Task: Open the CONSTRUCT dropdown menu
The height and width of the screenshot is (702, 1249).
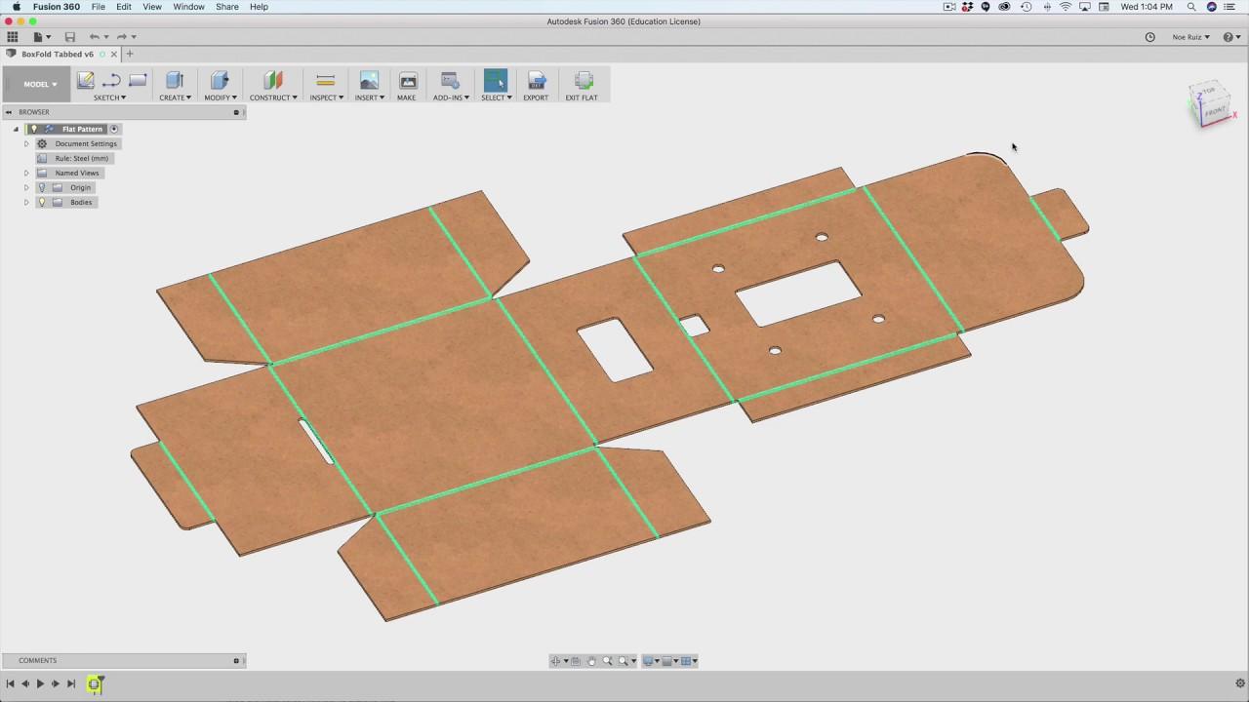Action: (273, 97)
